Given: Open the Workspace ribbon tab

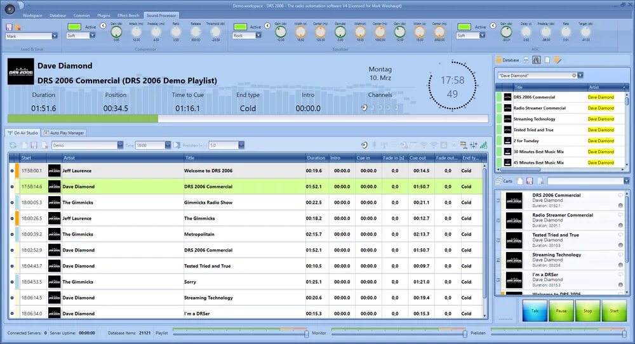Looking at the screenshot, I should click(32, 15).
